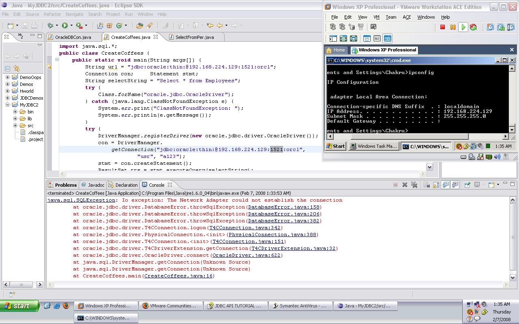
Task: Open the VMware Home tab
Action: pos(336,50)
